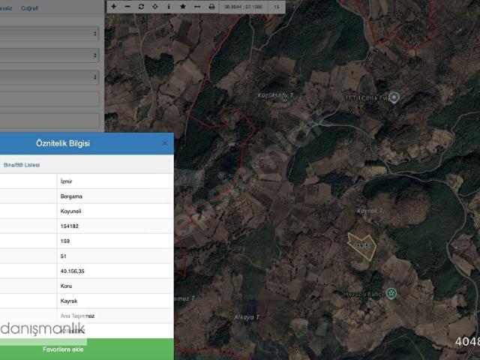Select the Bergama cell
The image size is (480, 360).
(x=115, y=196)
